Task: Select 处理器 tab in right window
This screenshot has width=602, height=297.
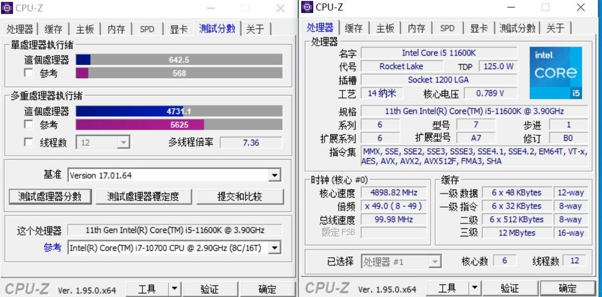Action: 320,27
